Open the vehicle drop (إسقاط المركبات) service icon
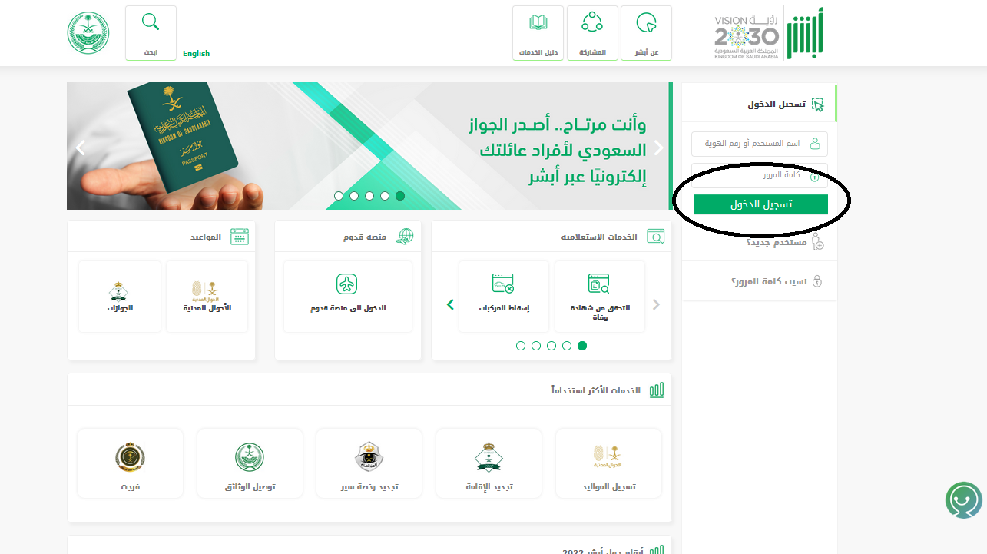Screen dimensions: 987x554 click(503, 284)
